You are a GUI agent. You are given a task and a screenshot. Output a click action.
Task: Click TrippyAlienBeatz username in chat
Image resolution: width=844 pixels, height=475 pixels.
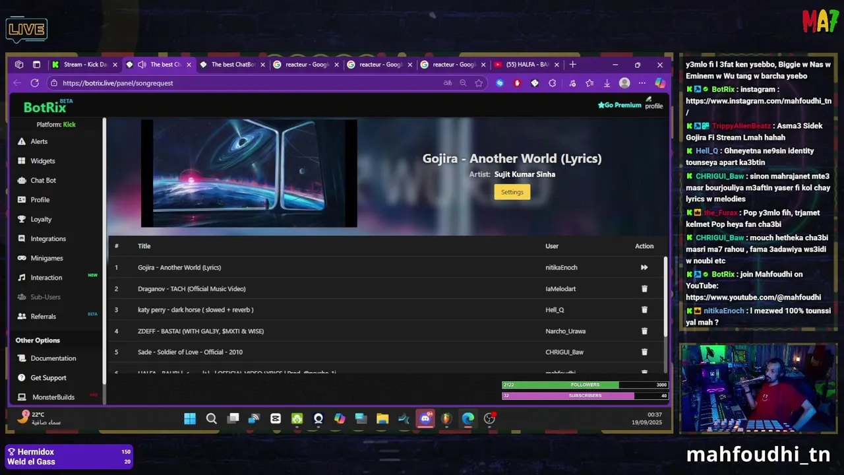740,126
